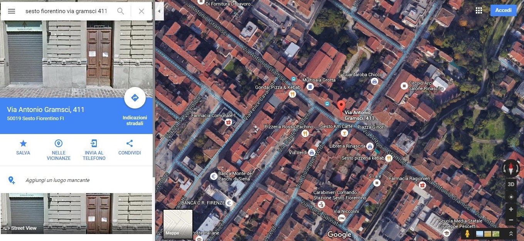This screenshot has height=241, width=524.
Task: Open the Google apps grid
Action: click(479, 10)
